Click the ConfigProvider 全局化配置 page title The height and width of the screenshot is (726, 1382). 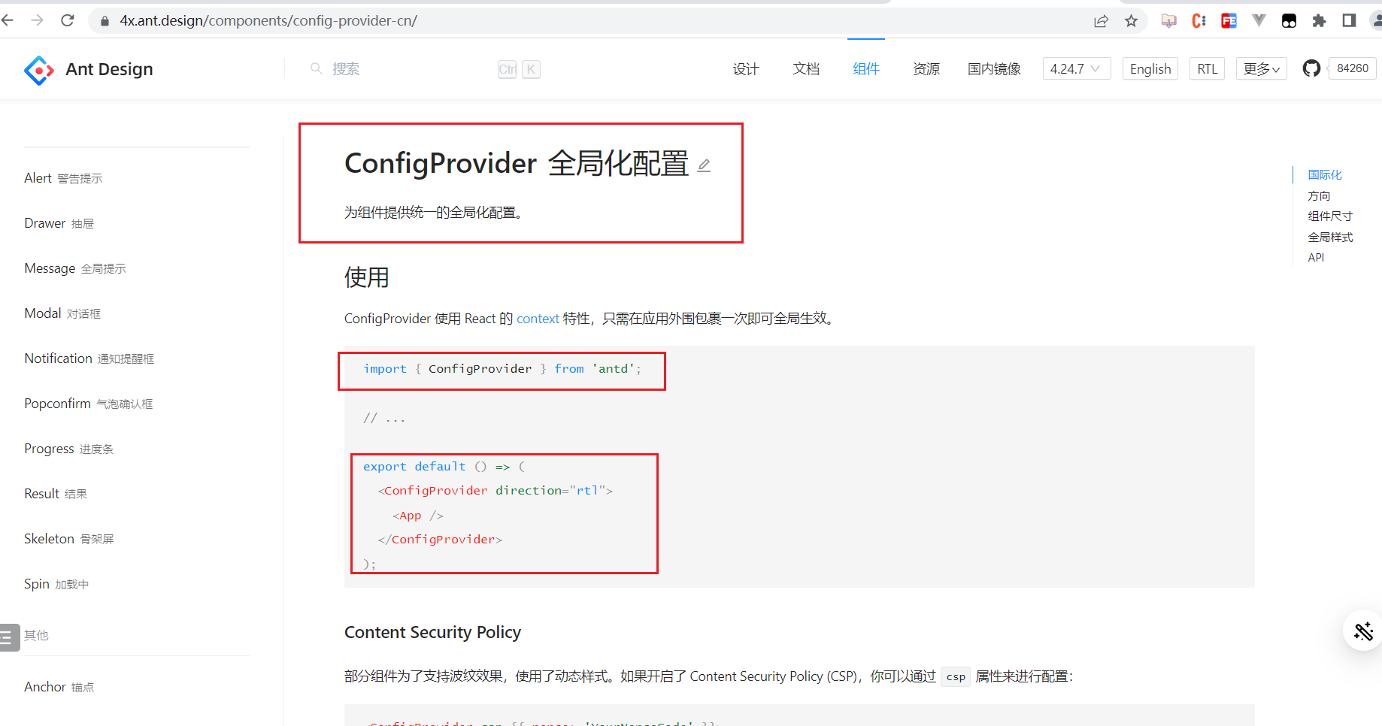(517, 164)
